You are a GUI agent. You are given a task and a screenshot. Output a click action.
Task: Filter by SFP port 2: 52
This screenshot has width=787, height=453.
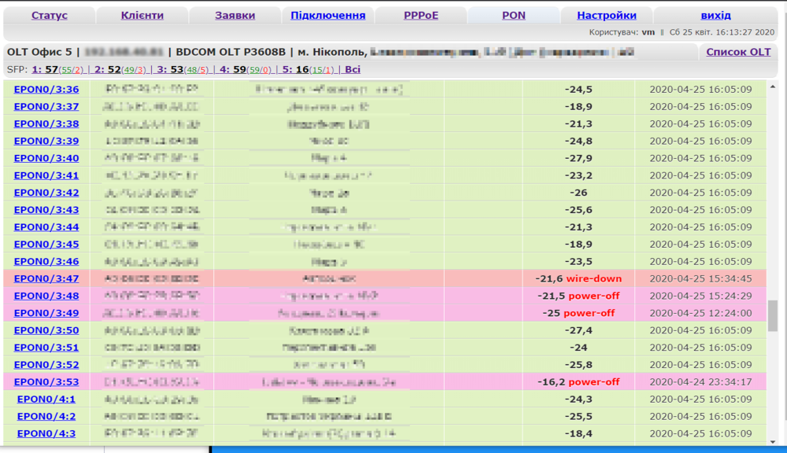pos(107,69)
